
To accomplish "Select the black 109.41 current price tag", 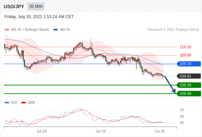I will pyautogui.click(x=189, y=76).
